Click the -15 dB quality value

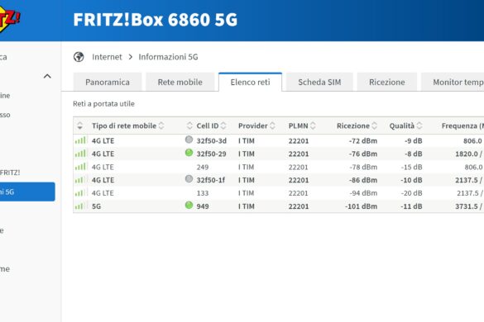[x=411, y=167]
